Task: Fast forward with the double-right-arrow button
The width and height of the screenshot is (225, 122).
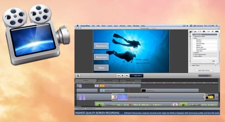Action: click(127, 76)
